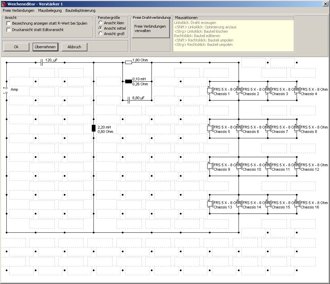Enable Bezeichnung anzeigen statt R-Wert checkbox
Image resolution: width=330 pixels, height=284 pixels.
[9, 23]
